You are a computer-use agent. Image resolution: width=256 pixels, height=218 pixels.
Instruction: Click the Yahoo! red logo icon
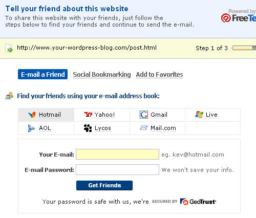88,115
